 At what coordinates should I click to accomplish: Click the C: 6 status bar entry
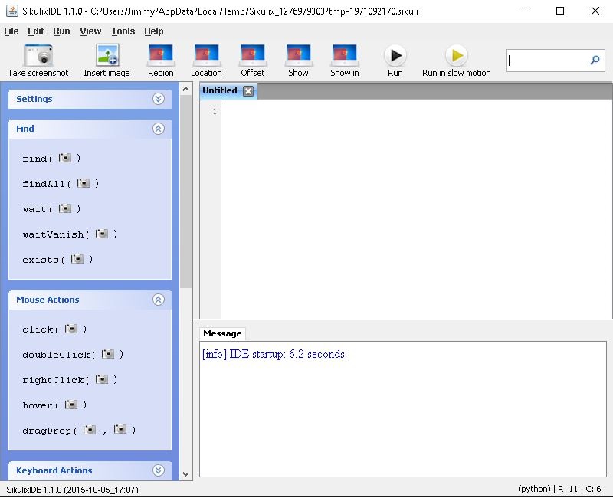point(593,489)
